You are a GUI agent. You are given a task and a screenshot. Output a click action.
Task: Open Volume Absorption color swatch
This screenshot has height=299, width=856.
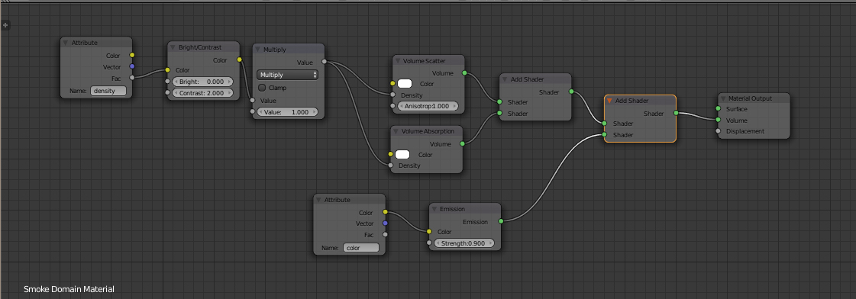pos(402,155)
